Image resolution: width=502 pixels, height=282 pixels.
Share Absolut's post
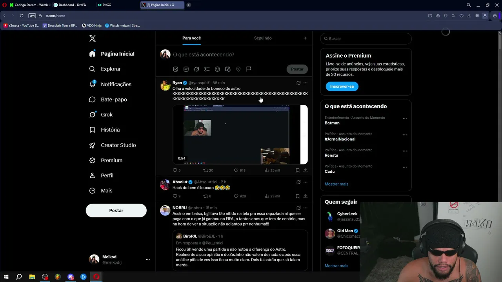(306, 196)
